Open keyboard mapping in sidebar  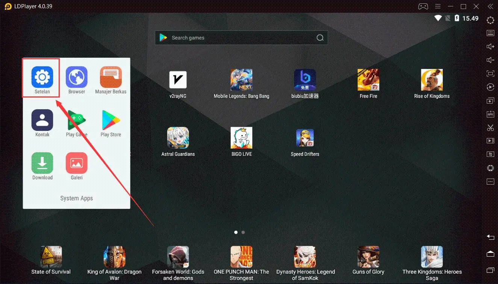click(x=490, y=33)
